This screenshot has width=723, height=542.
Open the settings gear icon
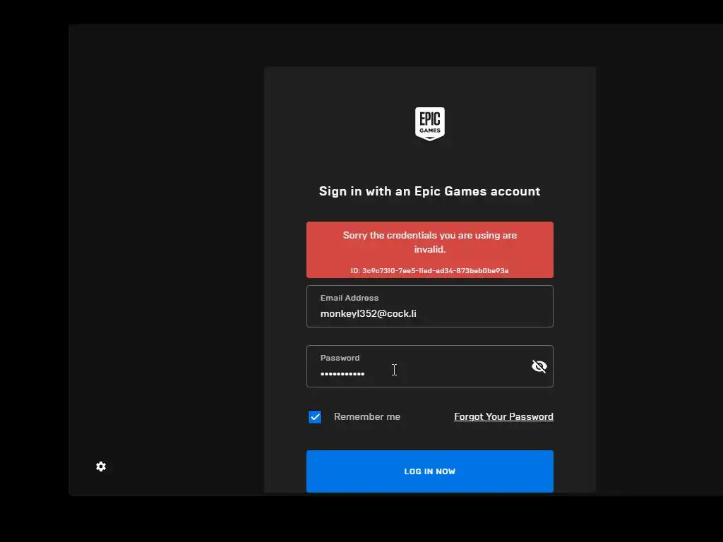pyautogui.click(x=101, y=466)
